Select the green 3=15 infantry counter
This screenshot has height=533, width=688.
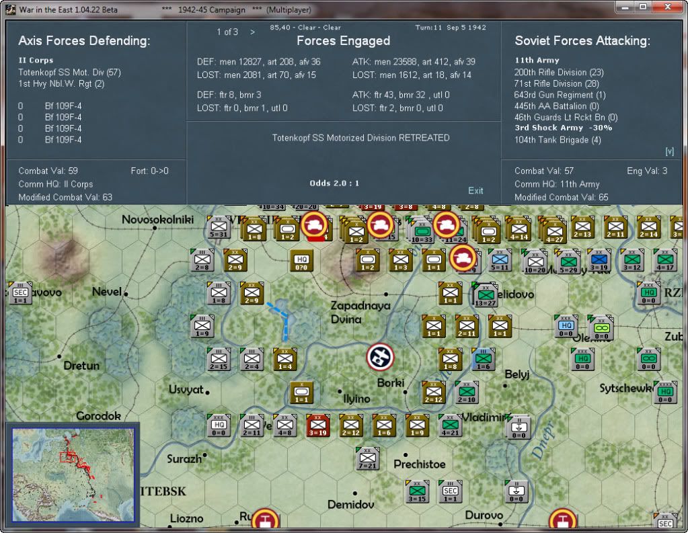pyautogui.click(x=417, y=491)
